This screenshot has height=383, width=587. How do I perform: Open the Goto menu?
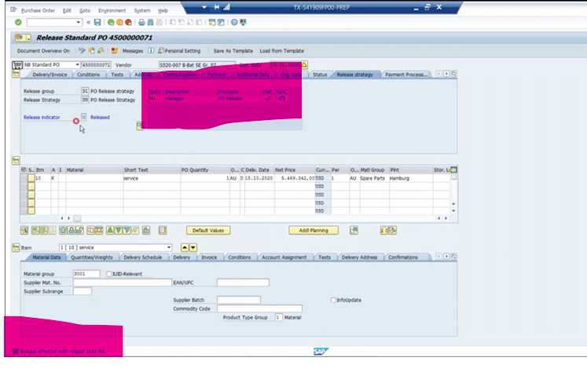click(x=85, y=10)
